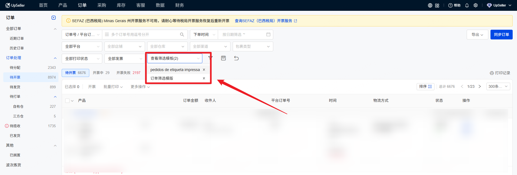Open the notifications bell
This screenshot has width=517, height=175.
pos(467,5)
